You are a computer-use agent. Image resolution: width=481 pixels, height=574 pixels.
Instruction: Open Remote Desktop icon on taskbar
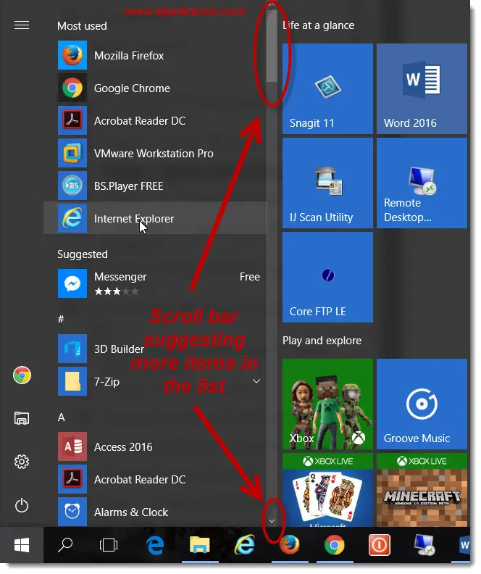424,545
